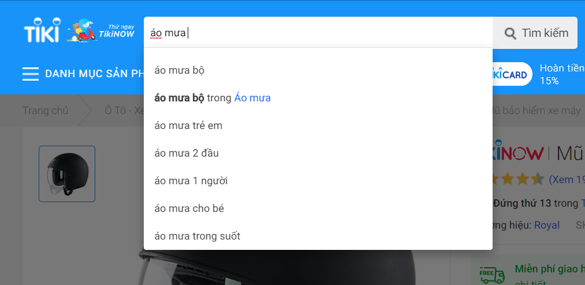Open the Royal brand link
Screen dimensions: 585x285
pos(546,225)
